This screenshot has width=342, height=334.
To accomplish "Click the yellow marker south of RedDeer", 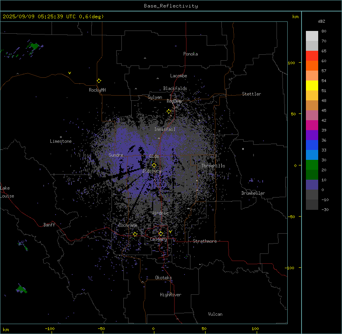I will pos(169,111).
